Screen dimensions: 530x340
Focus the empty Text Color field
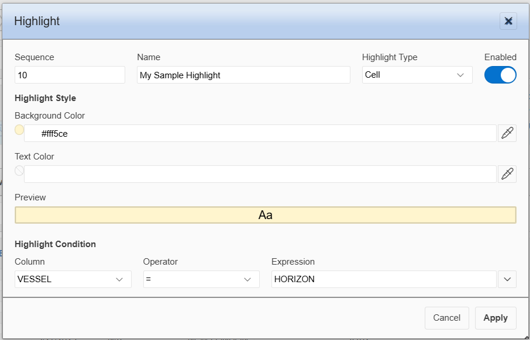260,174
